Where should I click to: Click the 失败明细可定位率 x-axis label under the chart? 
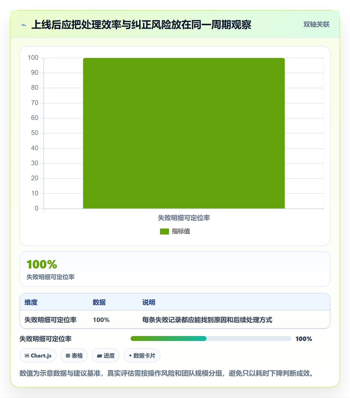pyautogui.click(x=184, y=218)
